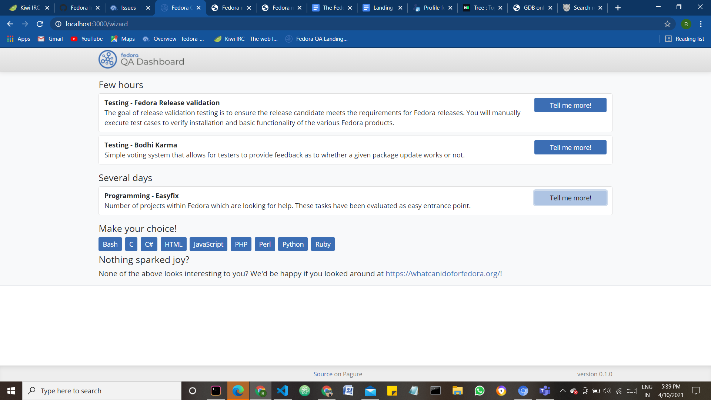Open the Atom editor taskbar icon

(305, 391)
